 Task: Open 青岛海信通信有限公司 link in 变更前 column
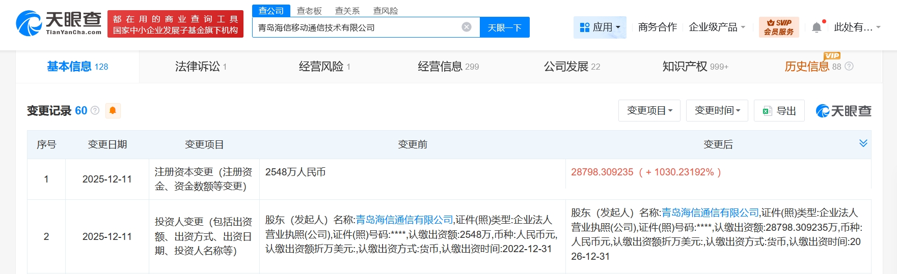404,220
